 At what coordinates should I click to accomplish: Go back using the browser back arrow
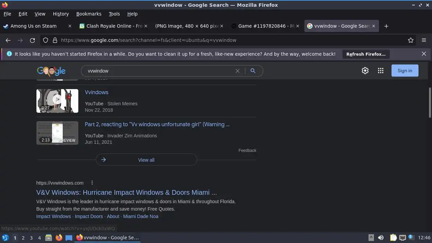[x=8, y=40]
